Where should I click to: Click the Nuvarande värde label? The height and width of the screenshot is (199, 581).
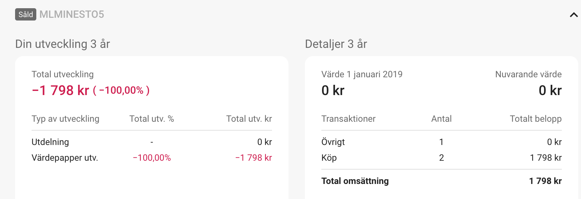click(529, 74)
